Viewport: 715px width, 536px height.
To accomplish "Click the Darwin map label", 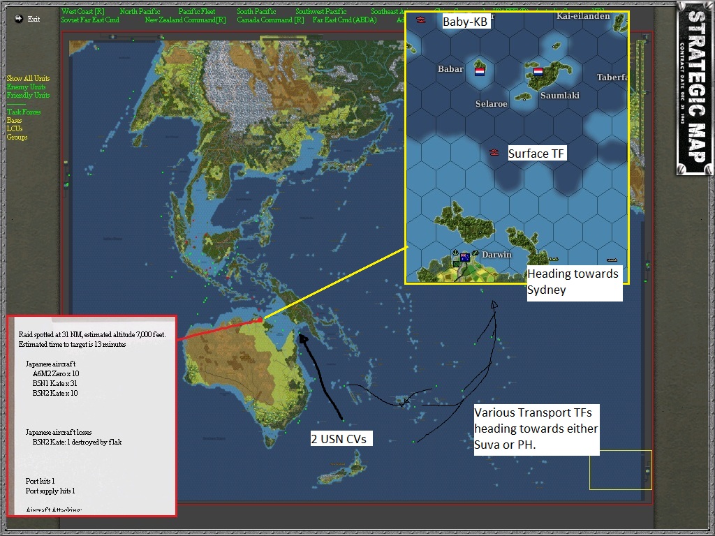I will (x=496, y=254).
